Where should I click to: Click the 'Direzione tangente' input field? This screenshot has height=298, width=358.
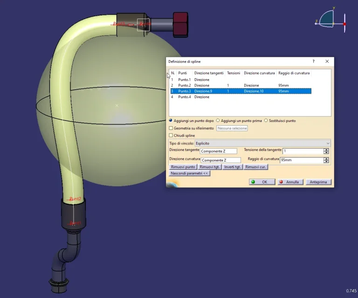pyautogui.click(x=219, y=151)
